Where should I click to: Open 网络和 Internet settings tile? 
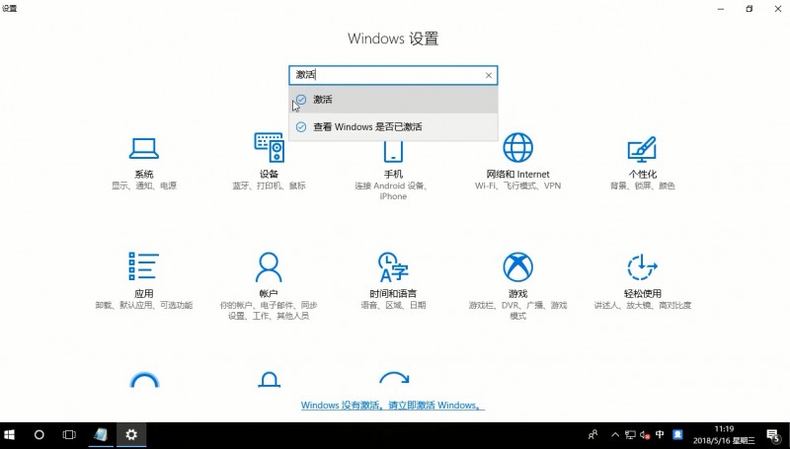[x=517, y=162]
